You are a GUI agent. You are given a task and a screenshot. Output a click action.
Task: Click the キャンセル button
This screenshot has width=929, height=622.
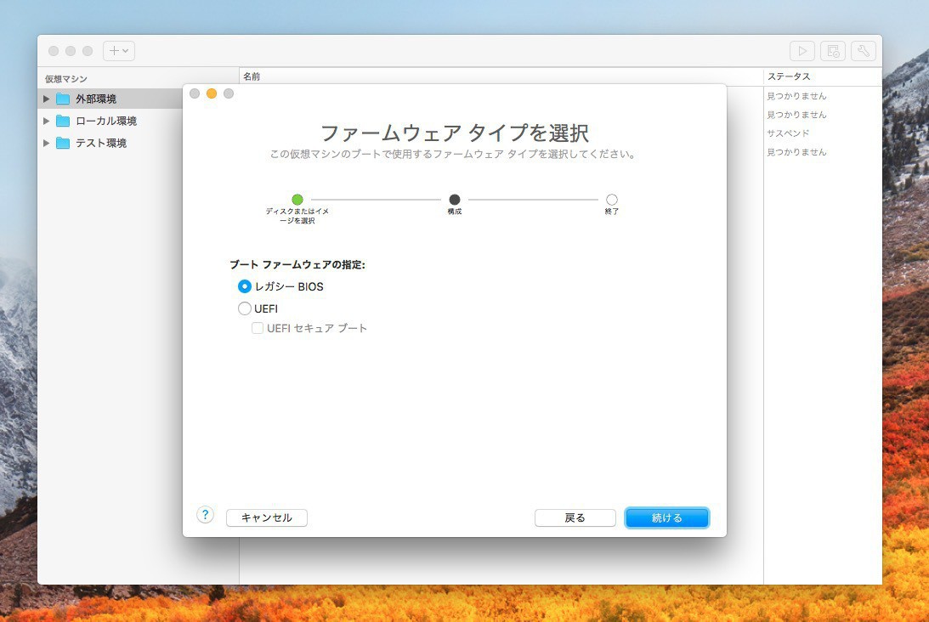pos(267,517)
